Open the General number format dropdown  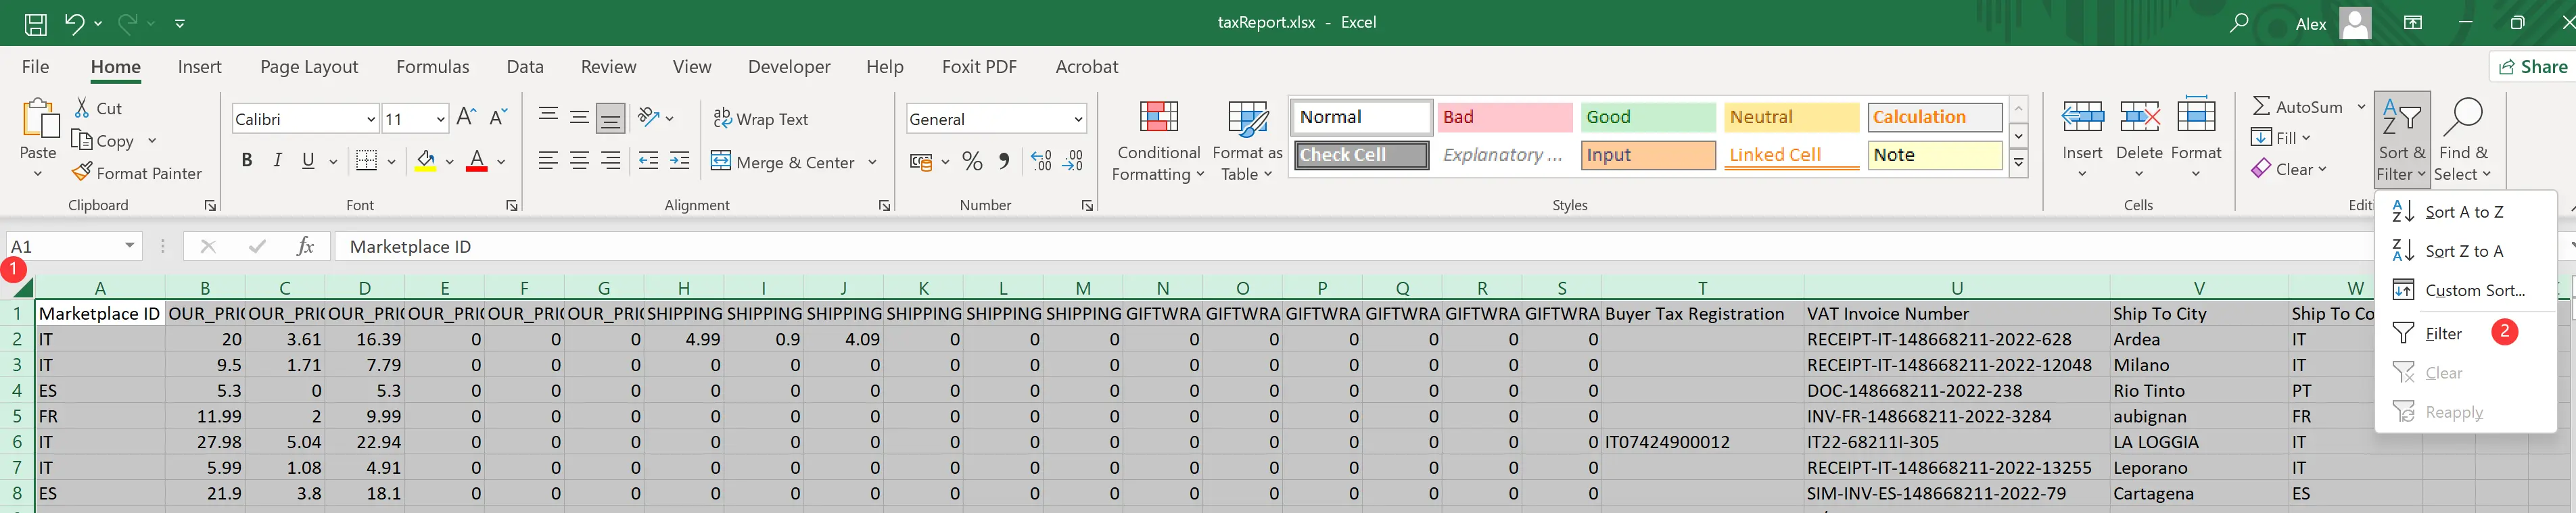click(x=1078, y=119)
